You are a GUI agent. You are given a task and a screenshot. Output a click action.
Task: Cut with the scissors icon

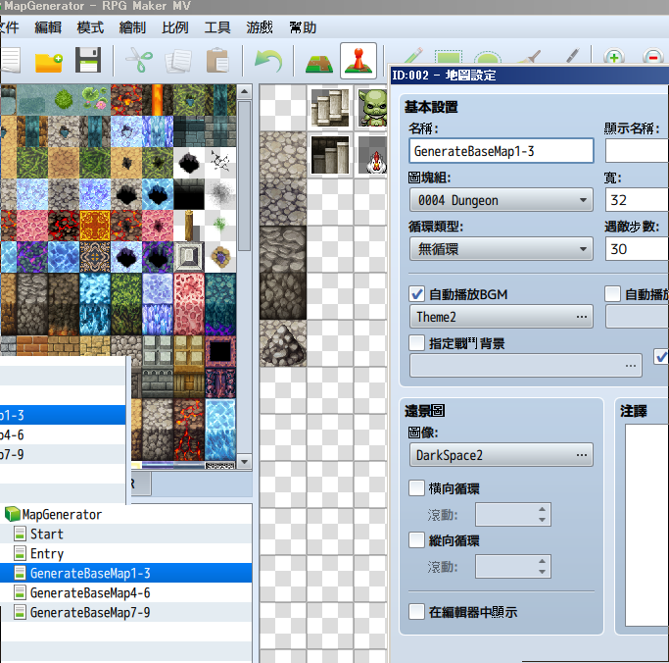139,61
